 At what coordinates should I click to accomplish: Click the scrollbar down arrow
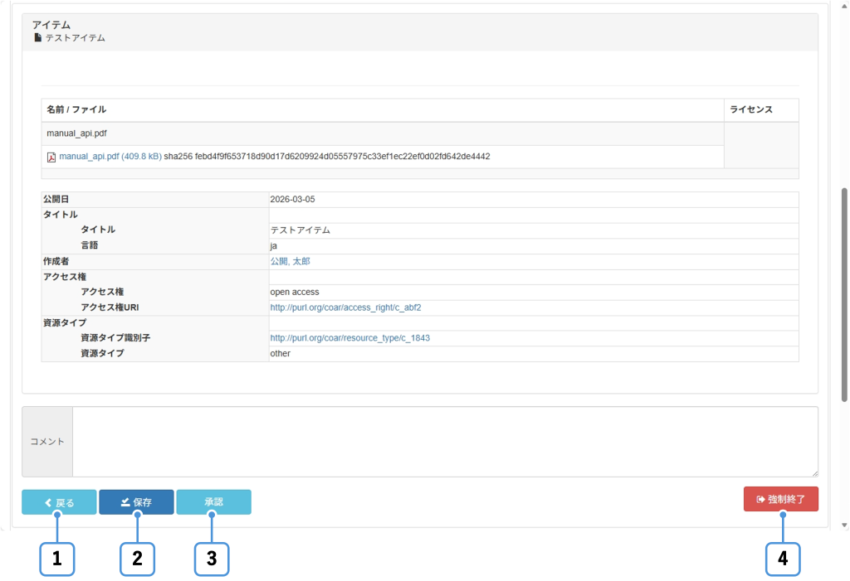(x=844, y=525)
